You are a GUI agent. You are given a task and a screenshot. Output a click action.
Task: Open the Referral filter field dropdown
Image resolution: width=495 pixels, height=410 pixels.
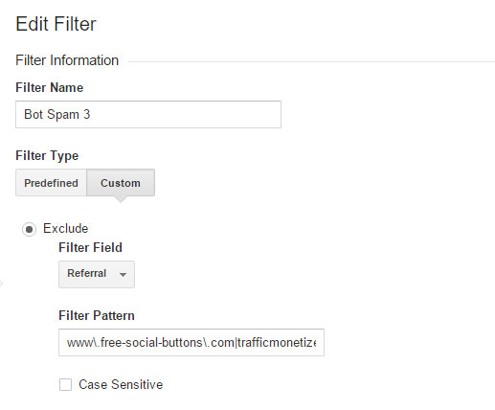click(97, 274)
